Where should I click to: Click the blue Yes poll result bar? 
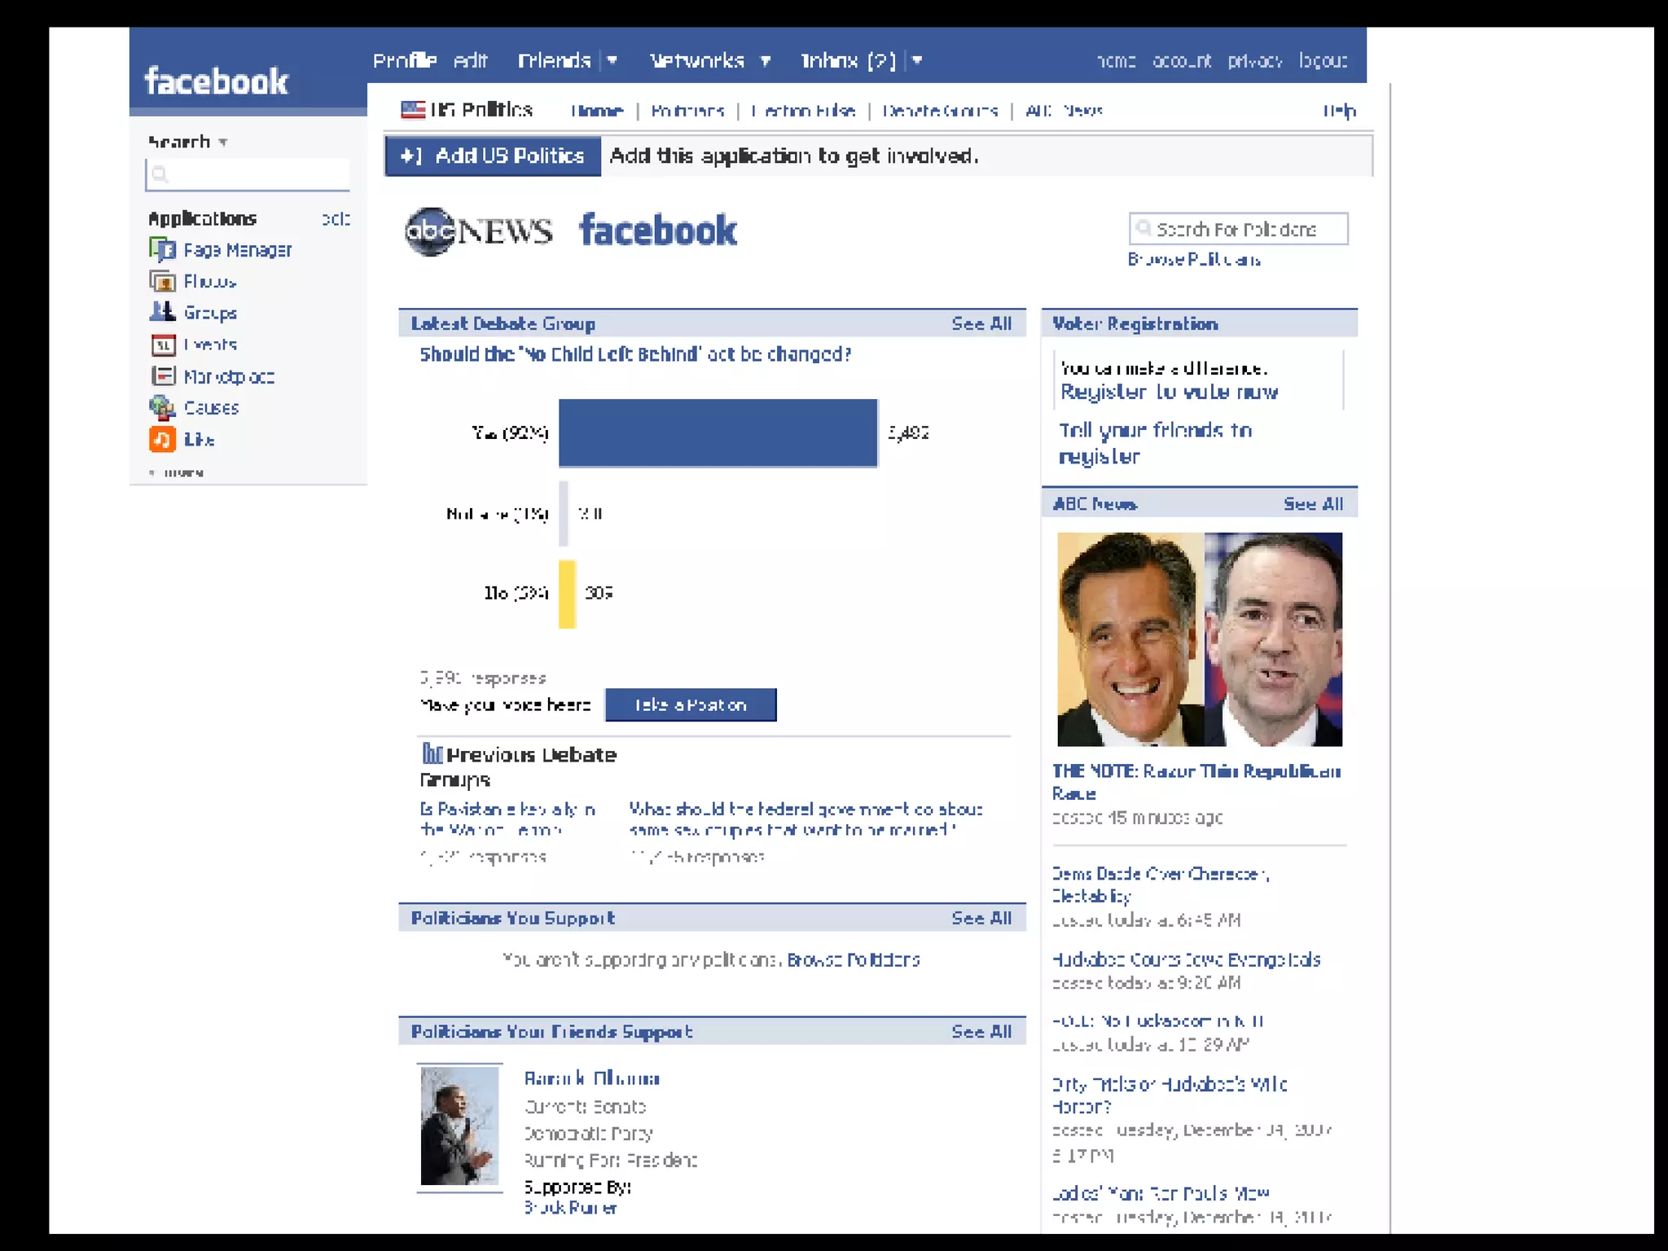coord(718,433)
